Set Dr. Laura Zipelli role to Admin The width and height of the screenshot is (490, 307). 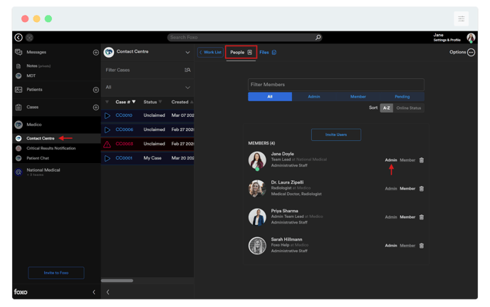[391, 189]
